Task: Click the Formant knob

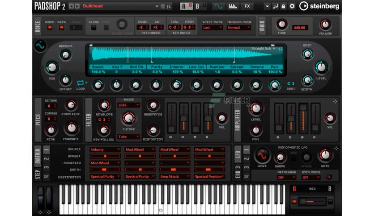Action: [71, 129]
